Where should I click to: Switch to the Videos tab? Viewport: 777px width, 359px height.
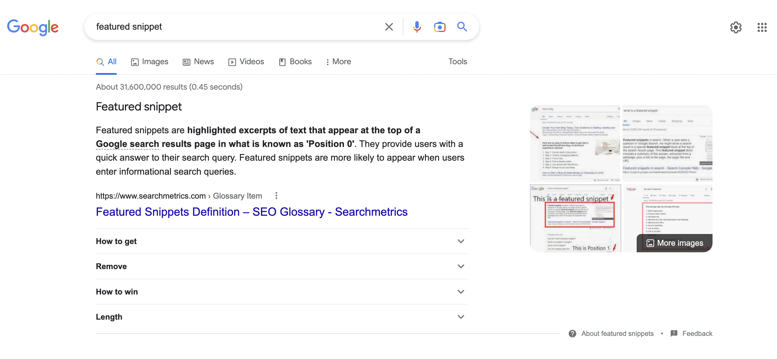(246, 62)
